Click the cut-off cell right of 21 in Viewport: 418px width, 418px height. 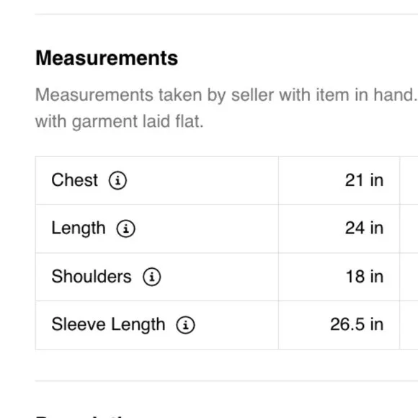click(x=409, y=180)
